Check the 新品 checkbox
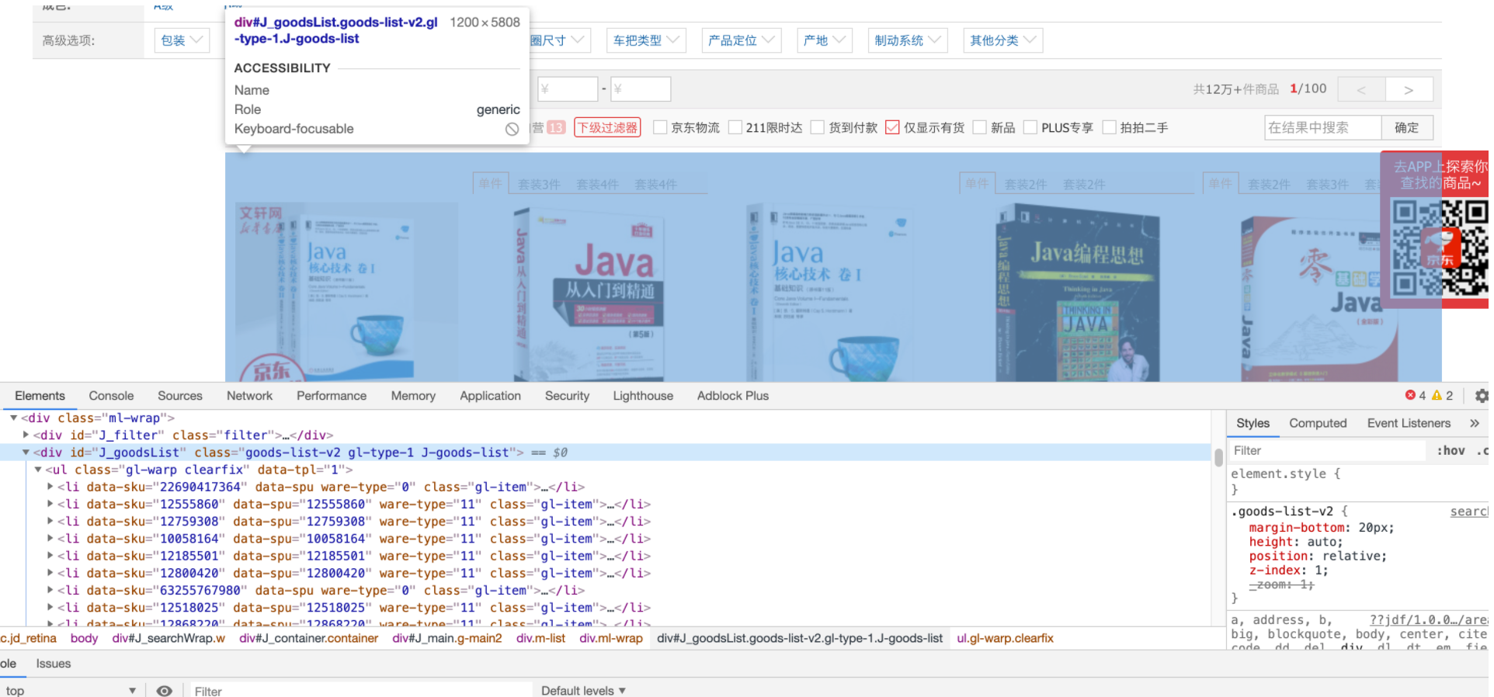 click(980, 127)
